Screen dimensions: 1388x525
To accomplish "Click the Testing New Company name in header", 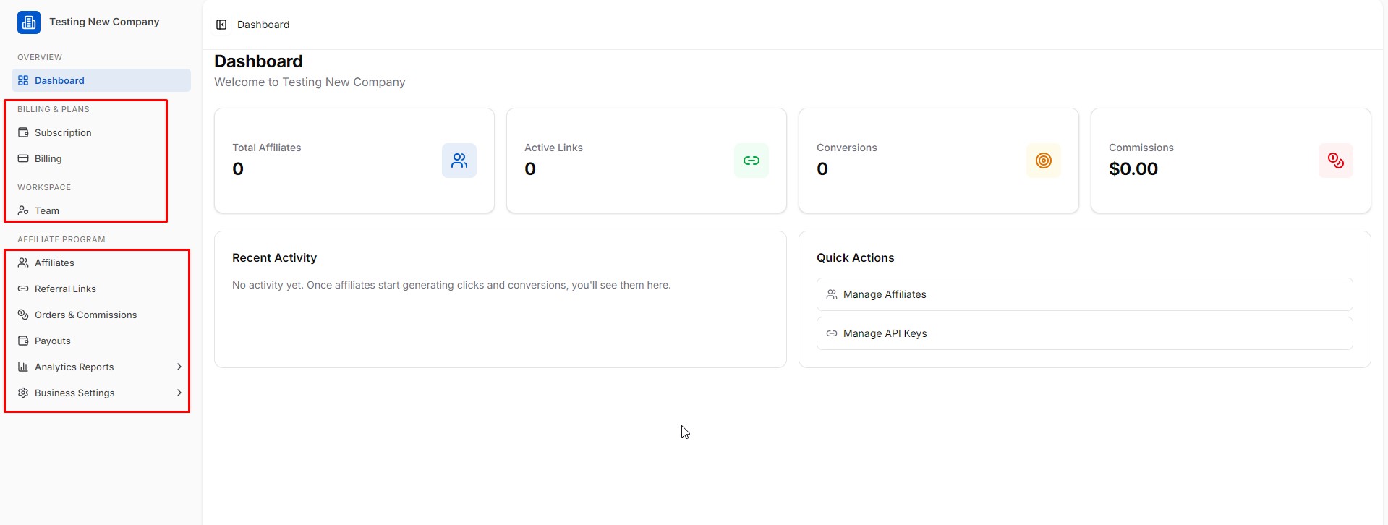I will (104, 22).
